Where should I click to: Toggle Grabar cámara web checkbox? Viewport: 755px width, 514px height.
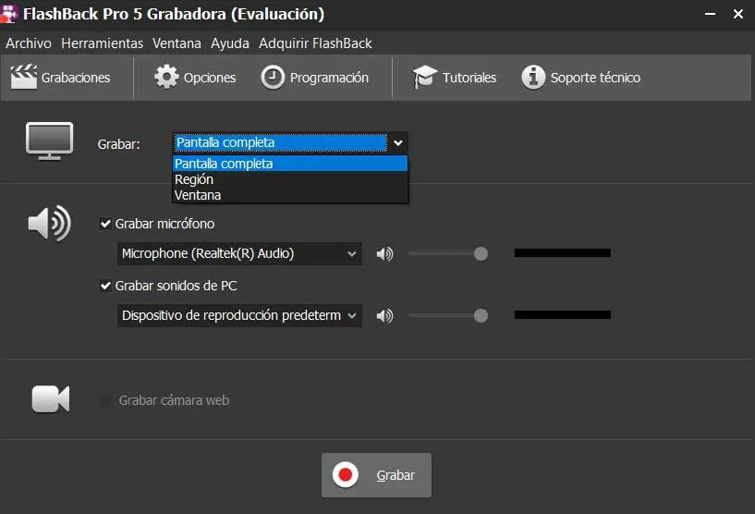[x=104, y=400]
